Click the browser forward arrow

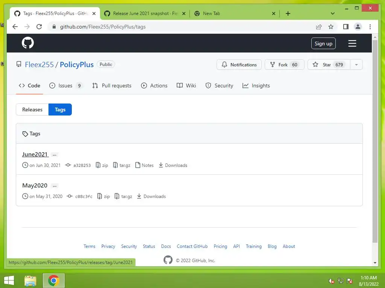pyautogui.click(x=27, y=27)
